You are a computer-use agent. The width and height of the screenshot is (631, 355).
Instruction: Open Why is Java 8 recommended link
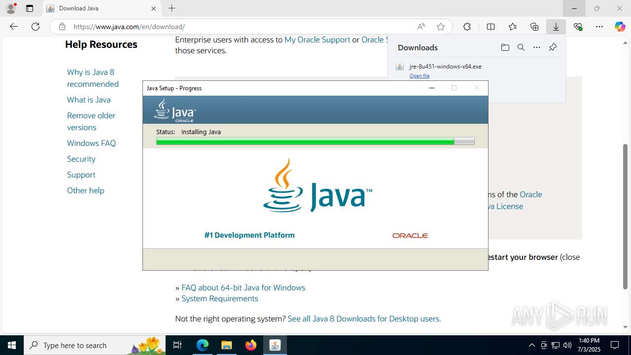pos(93,78)
